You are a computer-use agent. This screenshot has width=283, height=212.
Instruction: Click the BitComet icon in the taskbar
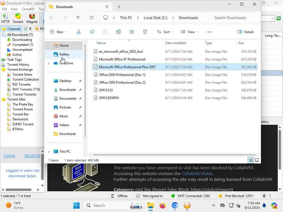pyautogui.click(x=187, y=205)
